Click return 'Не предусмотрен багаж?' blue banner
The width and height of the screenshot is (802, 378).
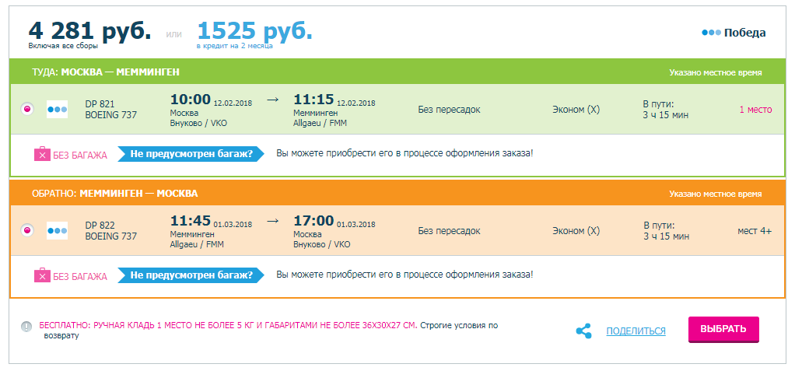point(191,275)
